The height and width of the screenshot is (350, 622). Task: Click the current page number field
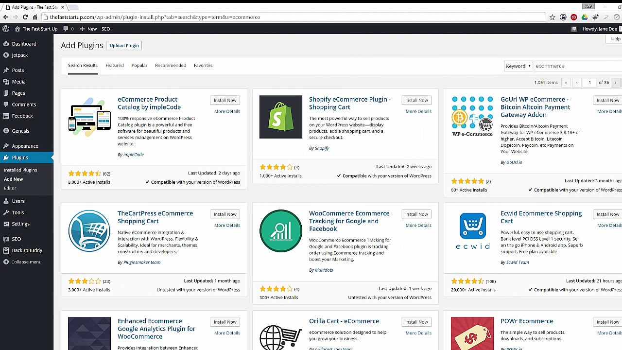pyautogui.click(x=589, y=83)
